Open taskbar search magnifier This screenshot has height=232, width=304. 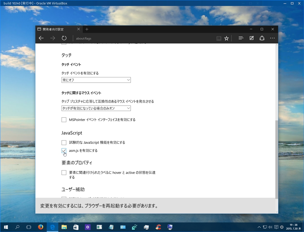(x=17, y=227)
